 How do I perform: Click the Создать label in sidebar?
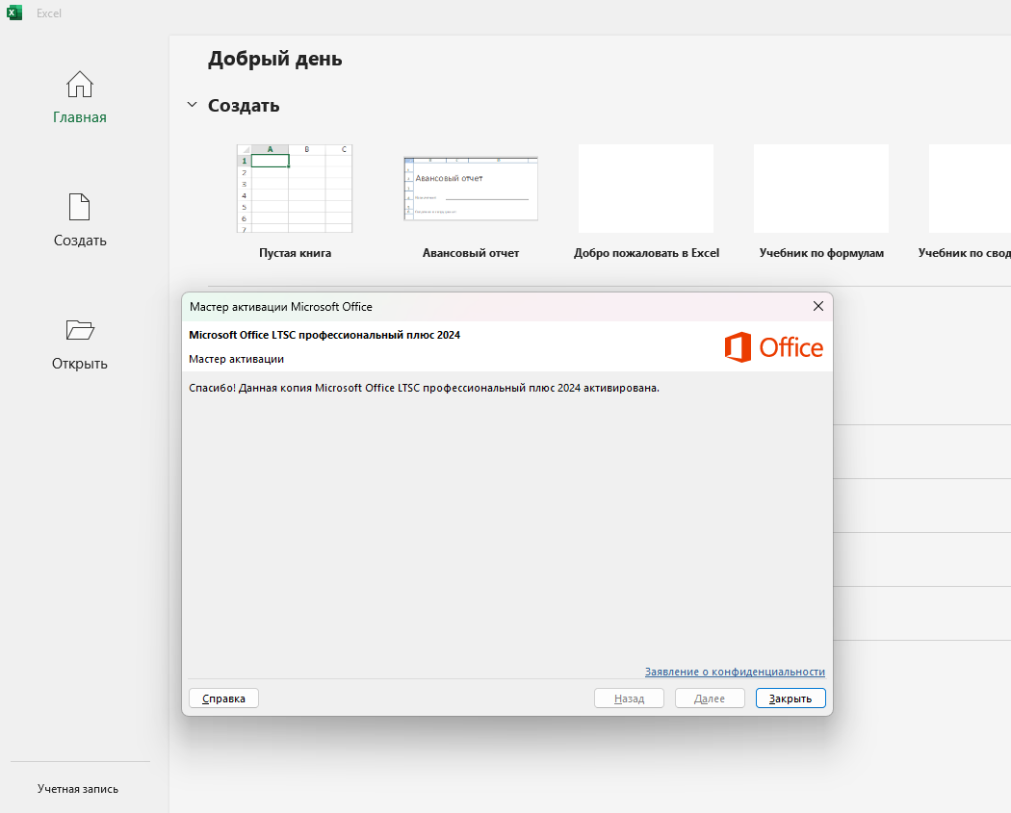click(80, 241)
